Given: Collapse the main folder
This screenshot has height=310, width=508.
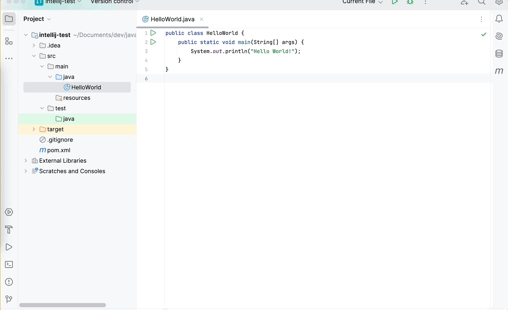Looking at the screenshot, I should pos(42,66).
